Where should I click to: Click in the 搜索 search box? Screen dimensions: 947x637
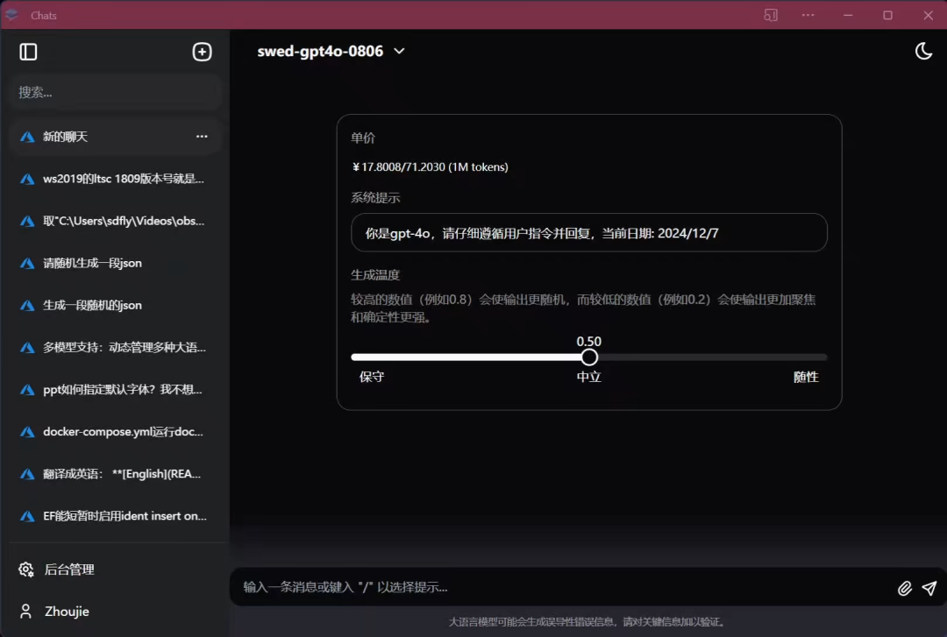click(x=114, y=92)
